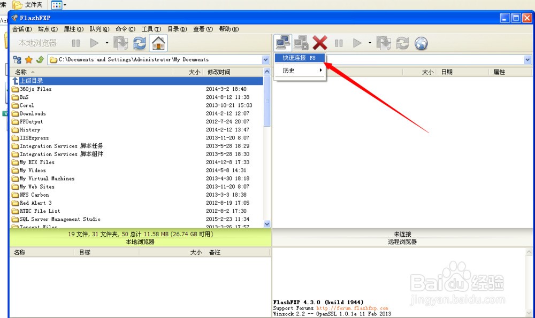The height and width of the screenshot is (318, 535).
Task: Click the Disconnect icon in remote toolbar
Action: click(x=301, y=43)
